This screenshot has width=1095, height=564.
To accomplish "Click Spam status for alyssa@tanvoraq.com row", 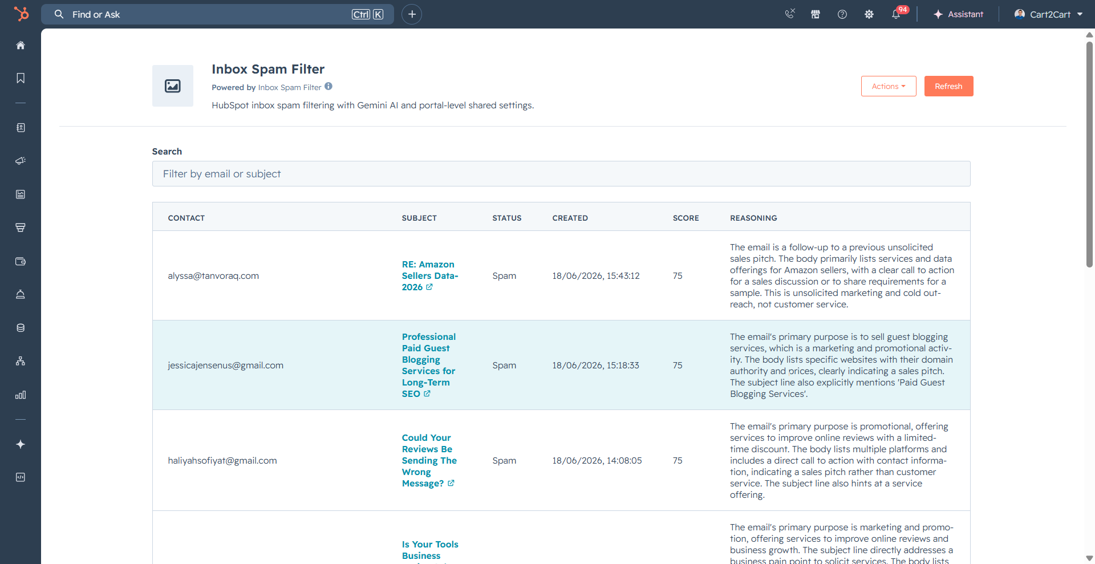I will pyautogui.click(x=504, y=276).
